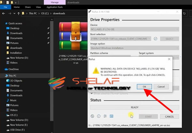Click the Rufus window title bar icon
Viewport: 192px width, 133px height.
90,11
